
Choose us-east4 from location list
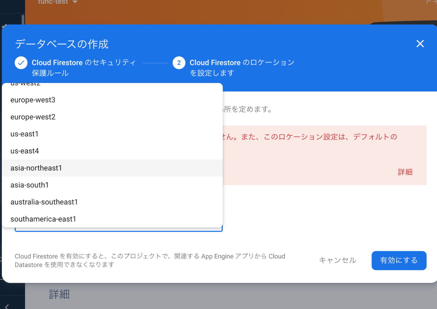coord(112,151)
